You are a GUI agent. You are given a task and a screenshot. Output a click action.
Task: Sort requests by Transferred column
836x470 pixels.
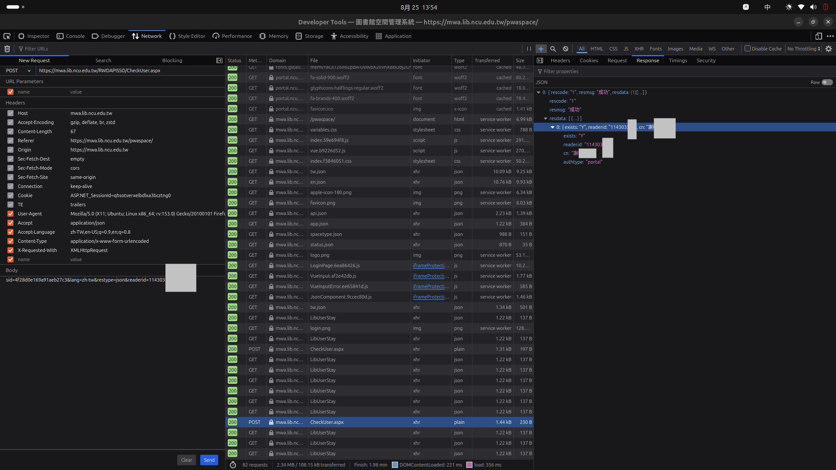pyautogui.click(x=492, y=60)
